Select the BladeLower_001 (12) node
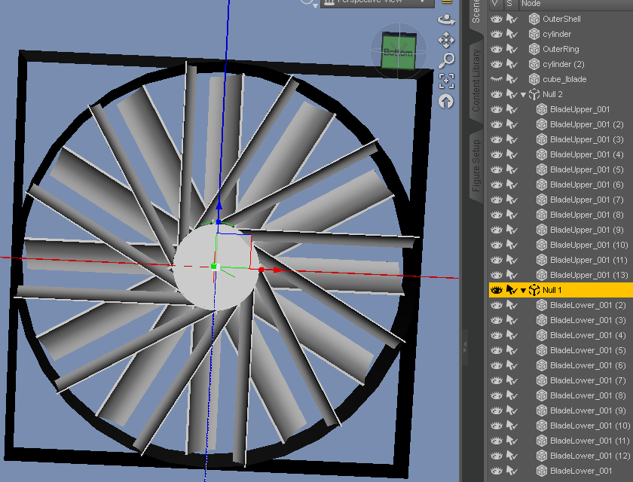 pyautogui.click(x=590, y=456)
